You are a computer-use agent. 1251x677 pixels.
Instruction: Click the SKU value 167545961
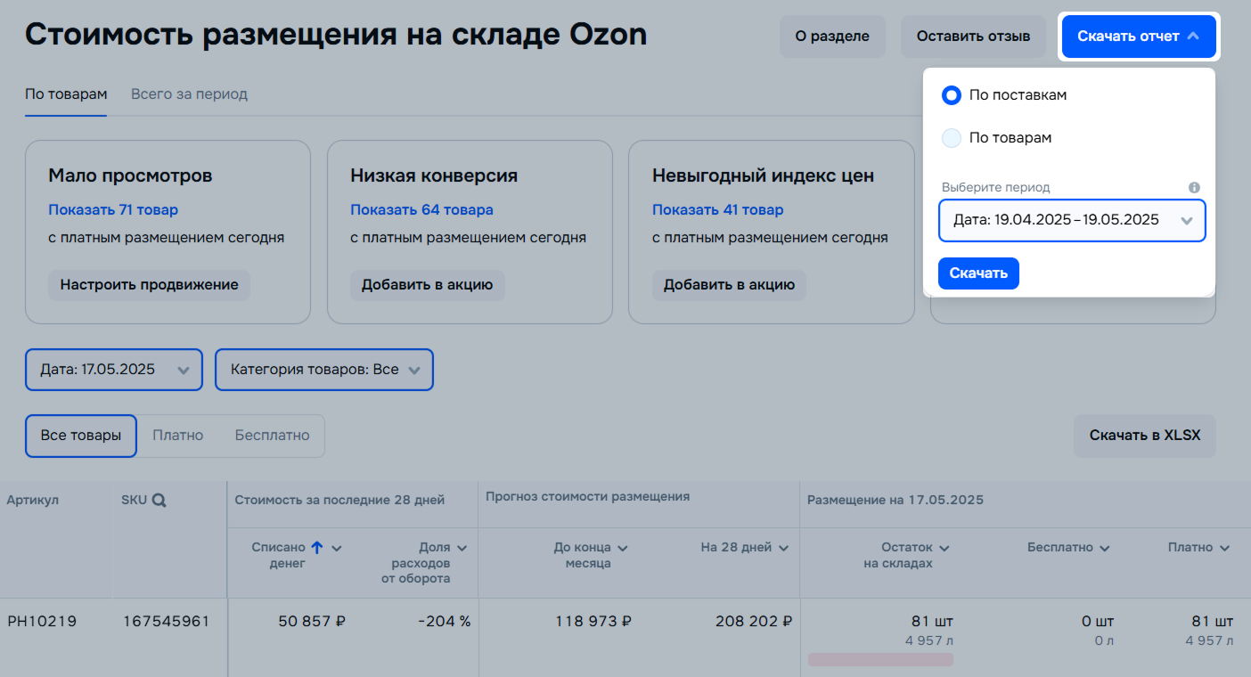[166, 622]
